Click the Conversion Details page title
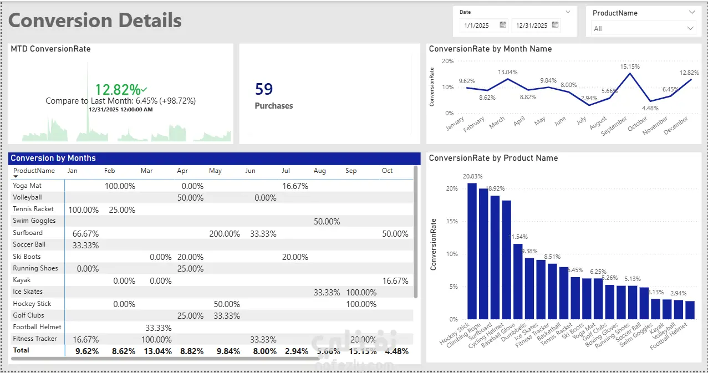Viewport: 708px width, 373px height. pyautogui.click(x=95, y=21)
